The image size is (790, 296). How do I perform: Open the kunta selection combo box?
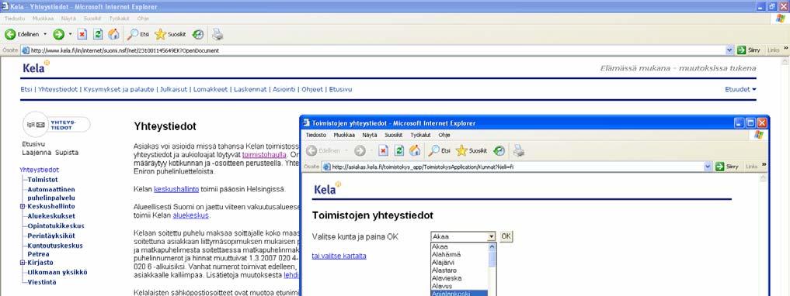464,236
